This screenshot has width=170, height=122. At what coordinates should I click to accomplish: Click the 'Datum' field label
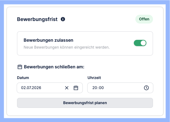pos(23,78)
